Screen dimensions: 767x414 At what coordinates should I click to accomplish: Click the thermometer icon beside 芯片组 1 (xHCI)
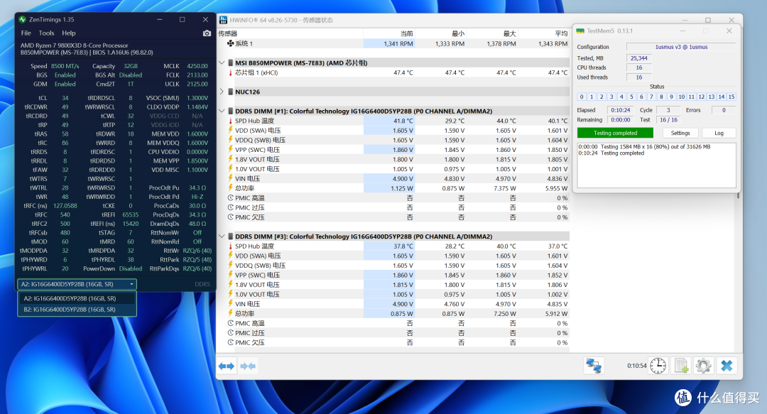pos(230,72)
